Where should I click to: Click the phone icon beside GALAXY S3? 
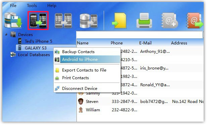click(x=20, y=48)
